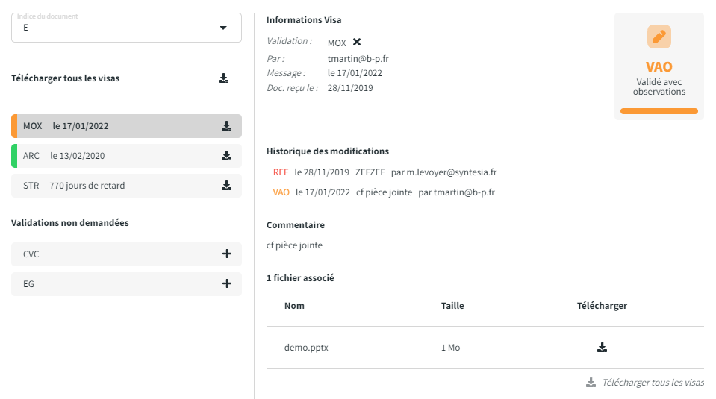Add EG validation with plus icon
Image resolution: width=716 pixels, height=399 pixels.
pos(227,284)
